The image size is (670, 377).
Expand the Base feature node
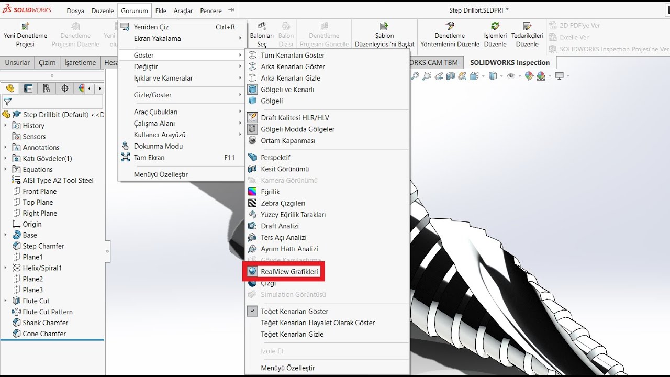[x=5, y=236]
